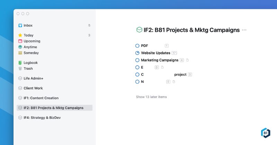Click the green Logbook icon

click(20, 63)
